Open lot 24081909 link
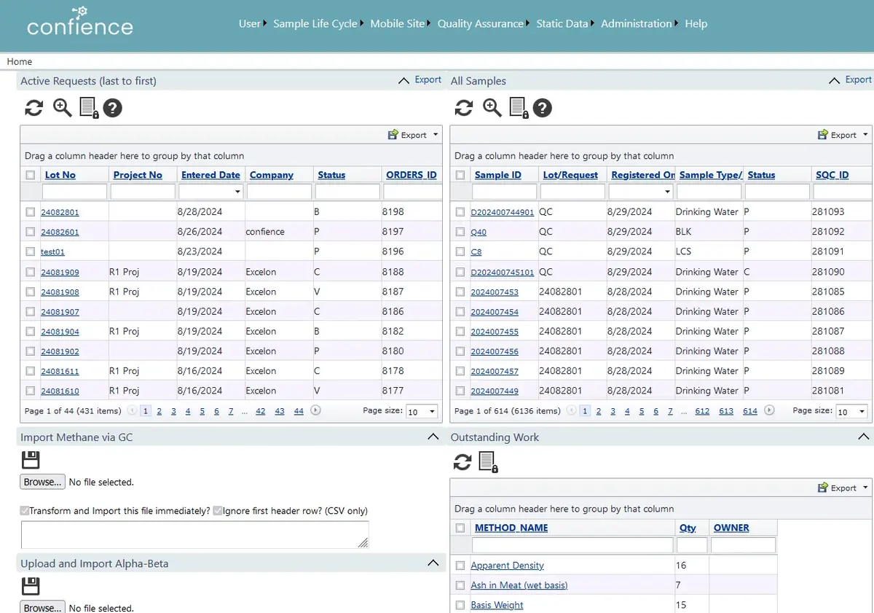This screenshot has width=874, height=613. [60, 272]
